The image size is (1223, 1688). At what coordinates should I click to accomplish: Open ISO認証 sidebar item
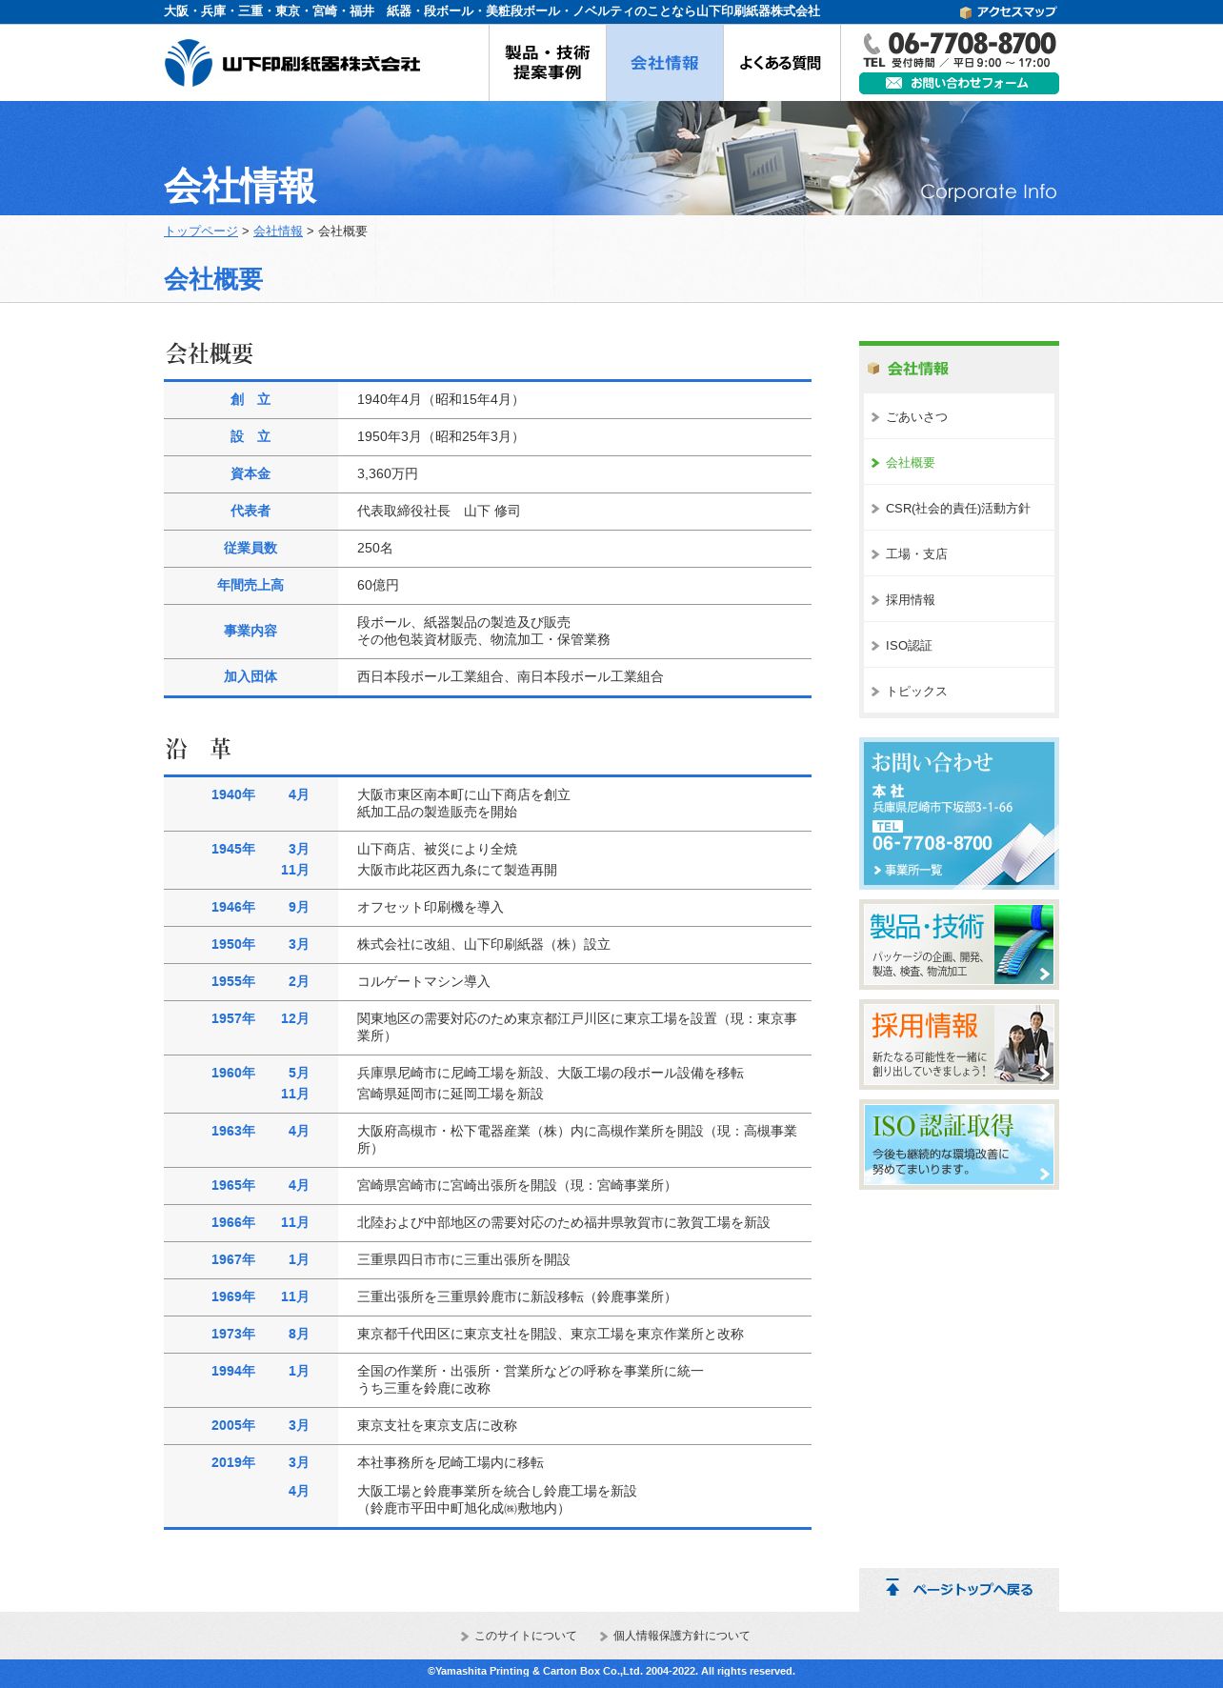click(x=958, y=645)
